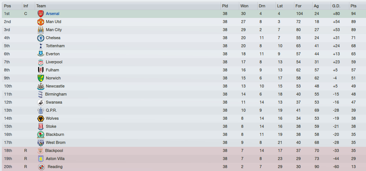Open the Arsenal team link
The height and width of the screenshot is (171, 366).
coord(52,14)
